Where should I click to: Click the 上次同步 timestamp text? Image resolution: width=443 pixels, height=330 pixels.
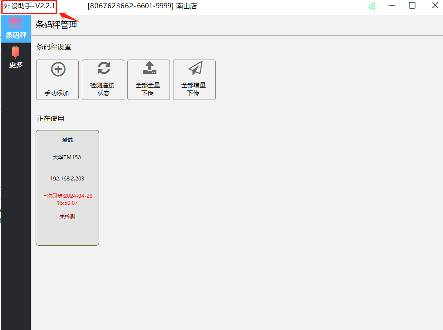point(67,199)
